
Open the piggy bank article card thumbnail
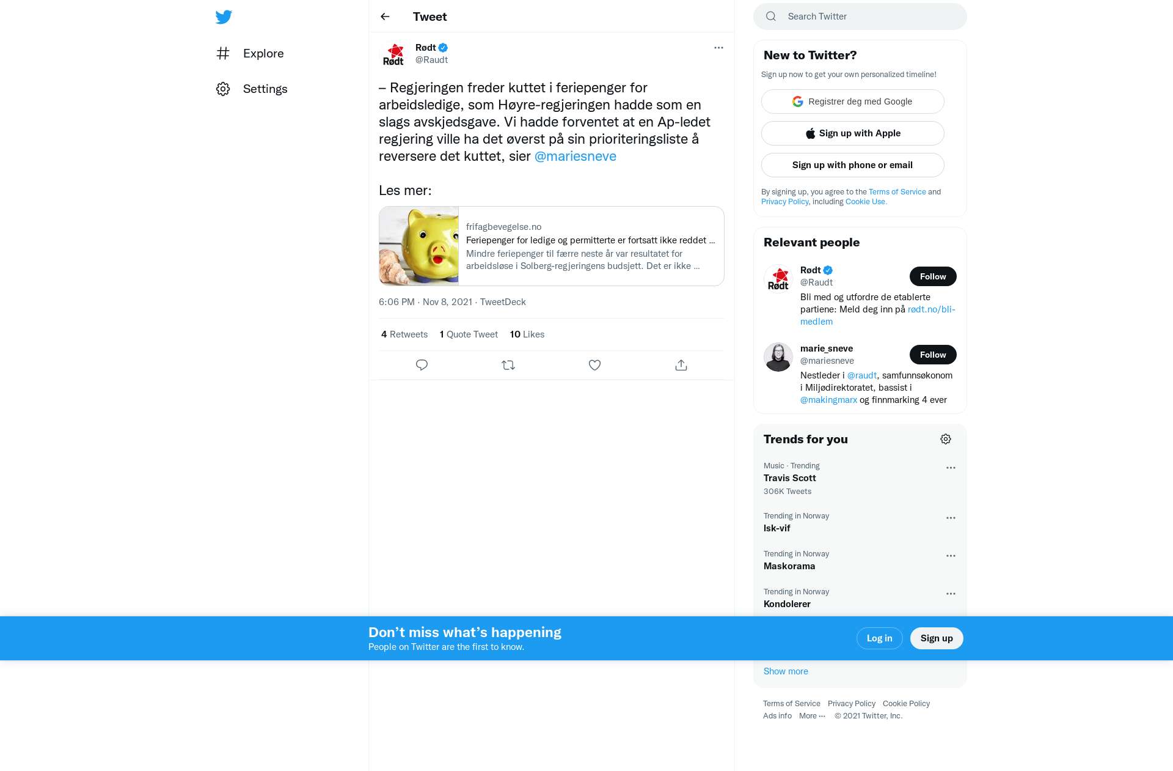(419, 246)
